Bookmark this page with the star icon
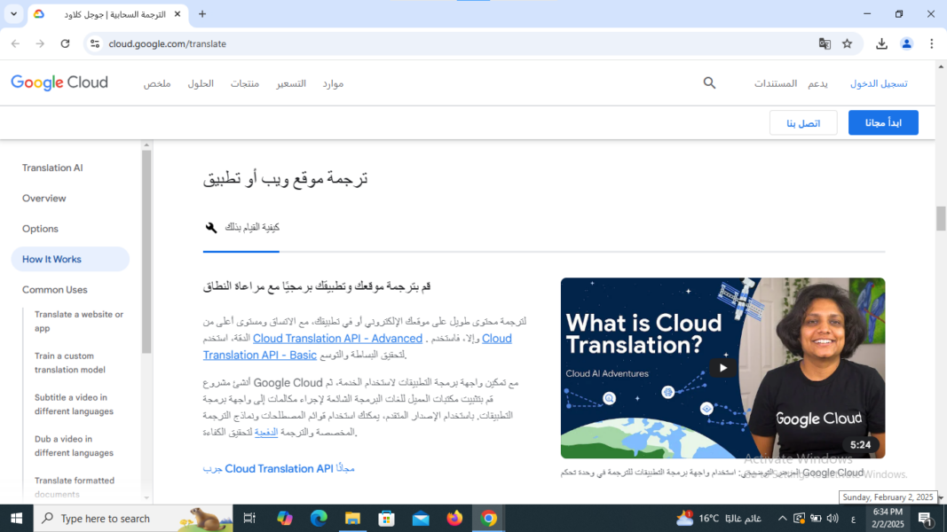The width and height of the screenshot is (947, 532). point(848,43)
